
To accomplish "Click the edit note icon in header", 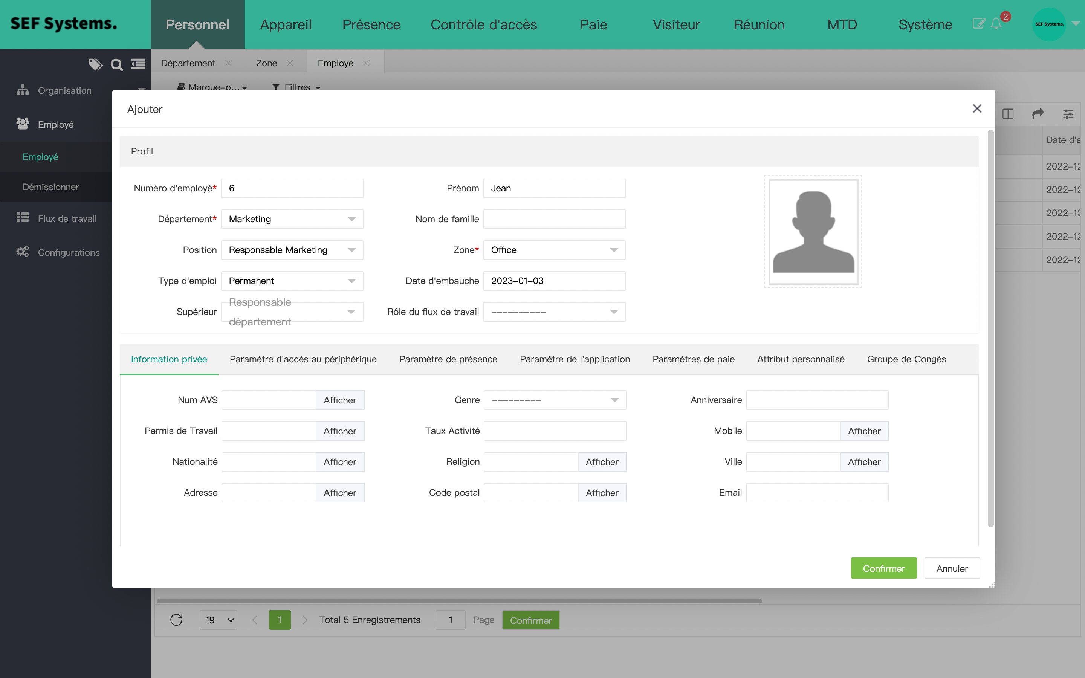I will pos(978,24).
